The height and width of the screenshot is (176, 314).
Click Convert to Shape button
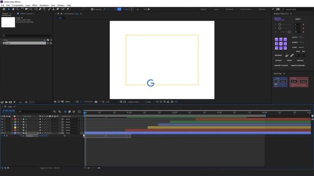coord(281,66)
